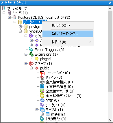This screenshot has width=113, height=123.
Task: Click the サーバグループ server group icon
Action: (4, 8)
